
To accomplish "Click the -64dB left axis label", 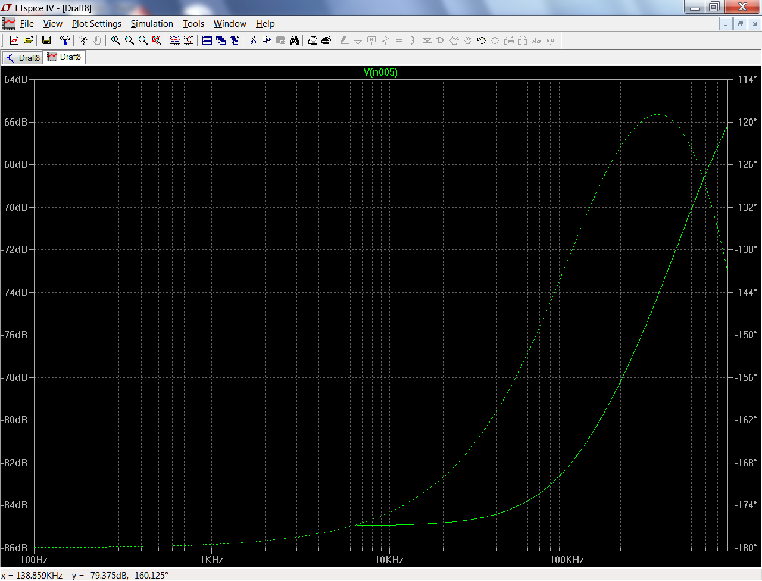I will pos(15,79).
